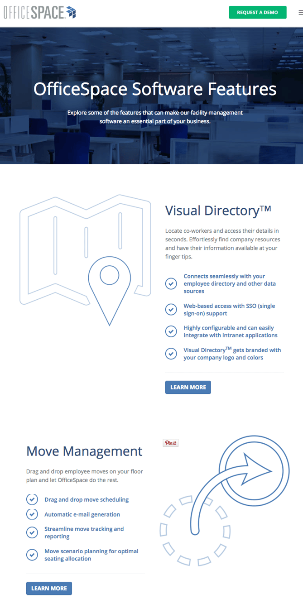This screenshot has height=599, width=303.
Task: Click checkmark beside Automatic e-mail generation
Action: click(32, 514)
